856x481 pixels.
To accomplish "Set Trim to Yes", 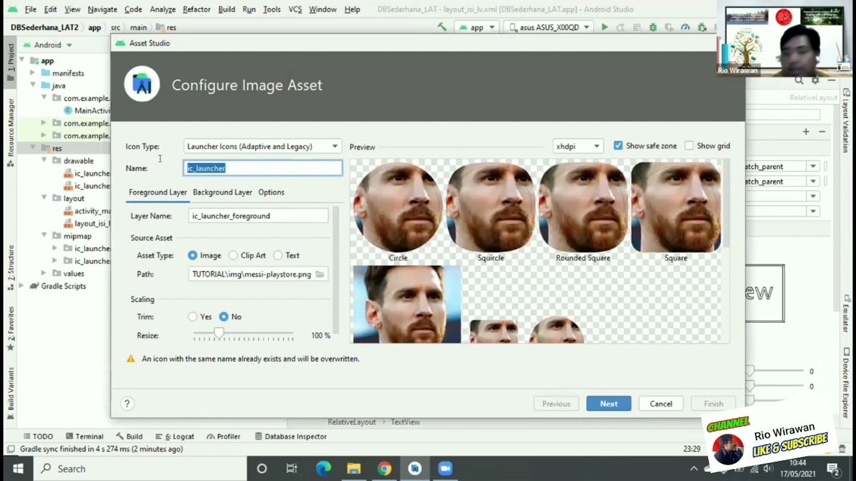I will coord(193,317).
